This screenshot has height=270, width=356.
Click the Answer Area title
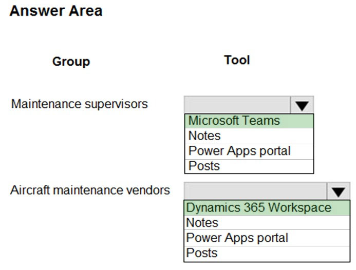[x=56, y=11]
